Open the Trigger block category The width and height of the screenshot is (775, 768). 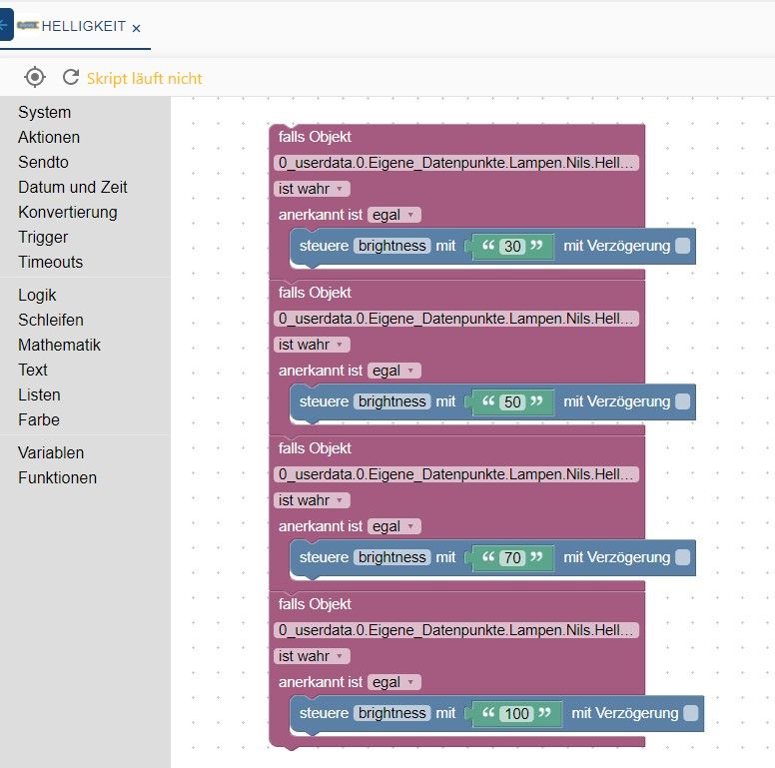[x=43, y=238]
